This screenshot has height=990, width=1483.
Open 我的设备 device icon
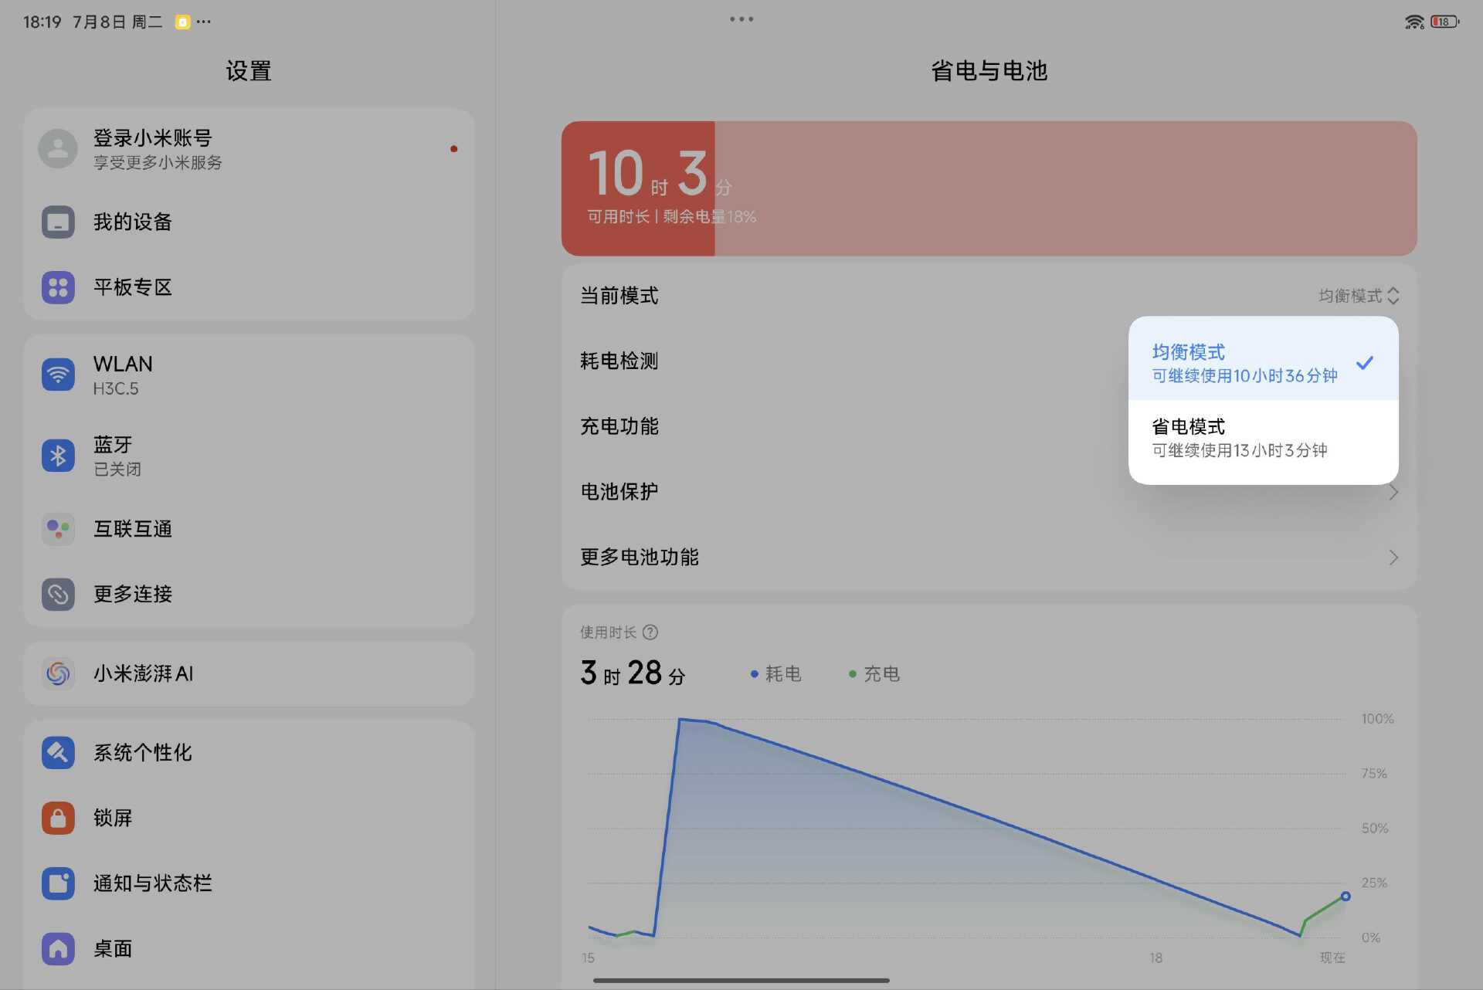click(58, 222)
